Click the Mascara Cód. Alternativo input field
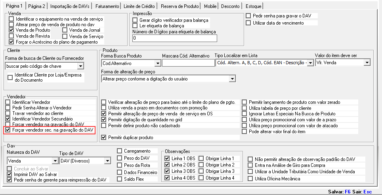This screenshot has width=382, height=195. point(188,63)
